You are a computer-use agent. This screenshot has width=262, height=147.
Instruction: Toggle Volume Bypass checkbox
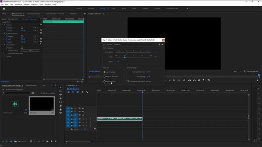[22, 28]
